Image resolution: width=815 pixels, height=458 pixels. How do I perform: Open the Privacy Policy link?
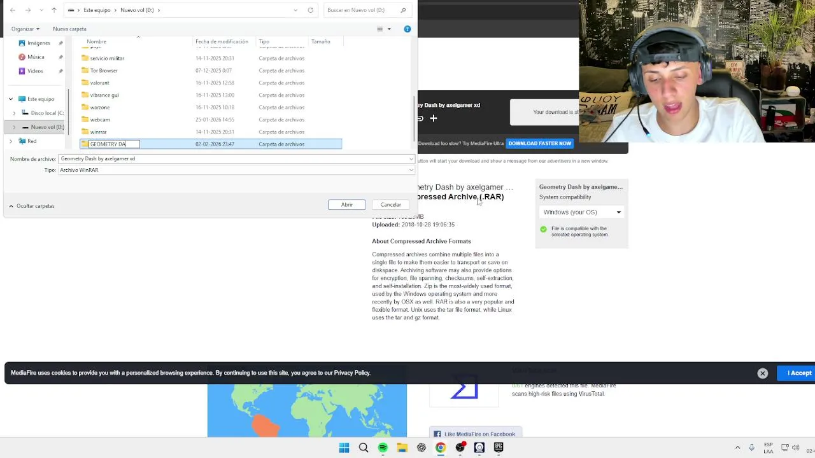point(352,373)
